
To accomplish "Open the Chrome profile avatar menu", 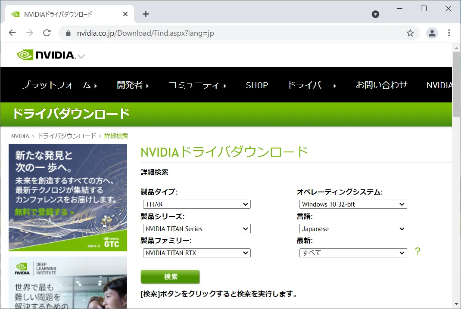I will click(x=432, y=33).
